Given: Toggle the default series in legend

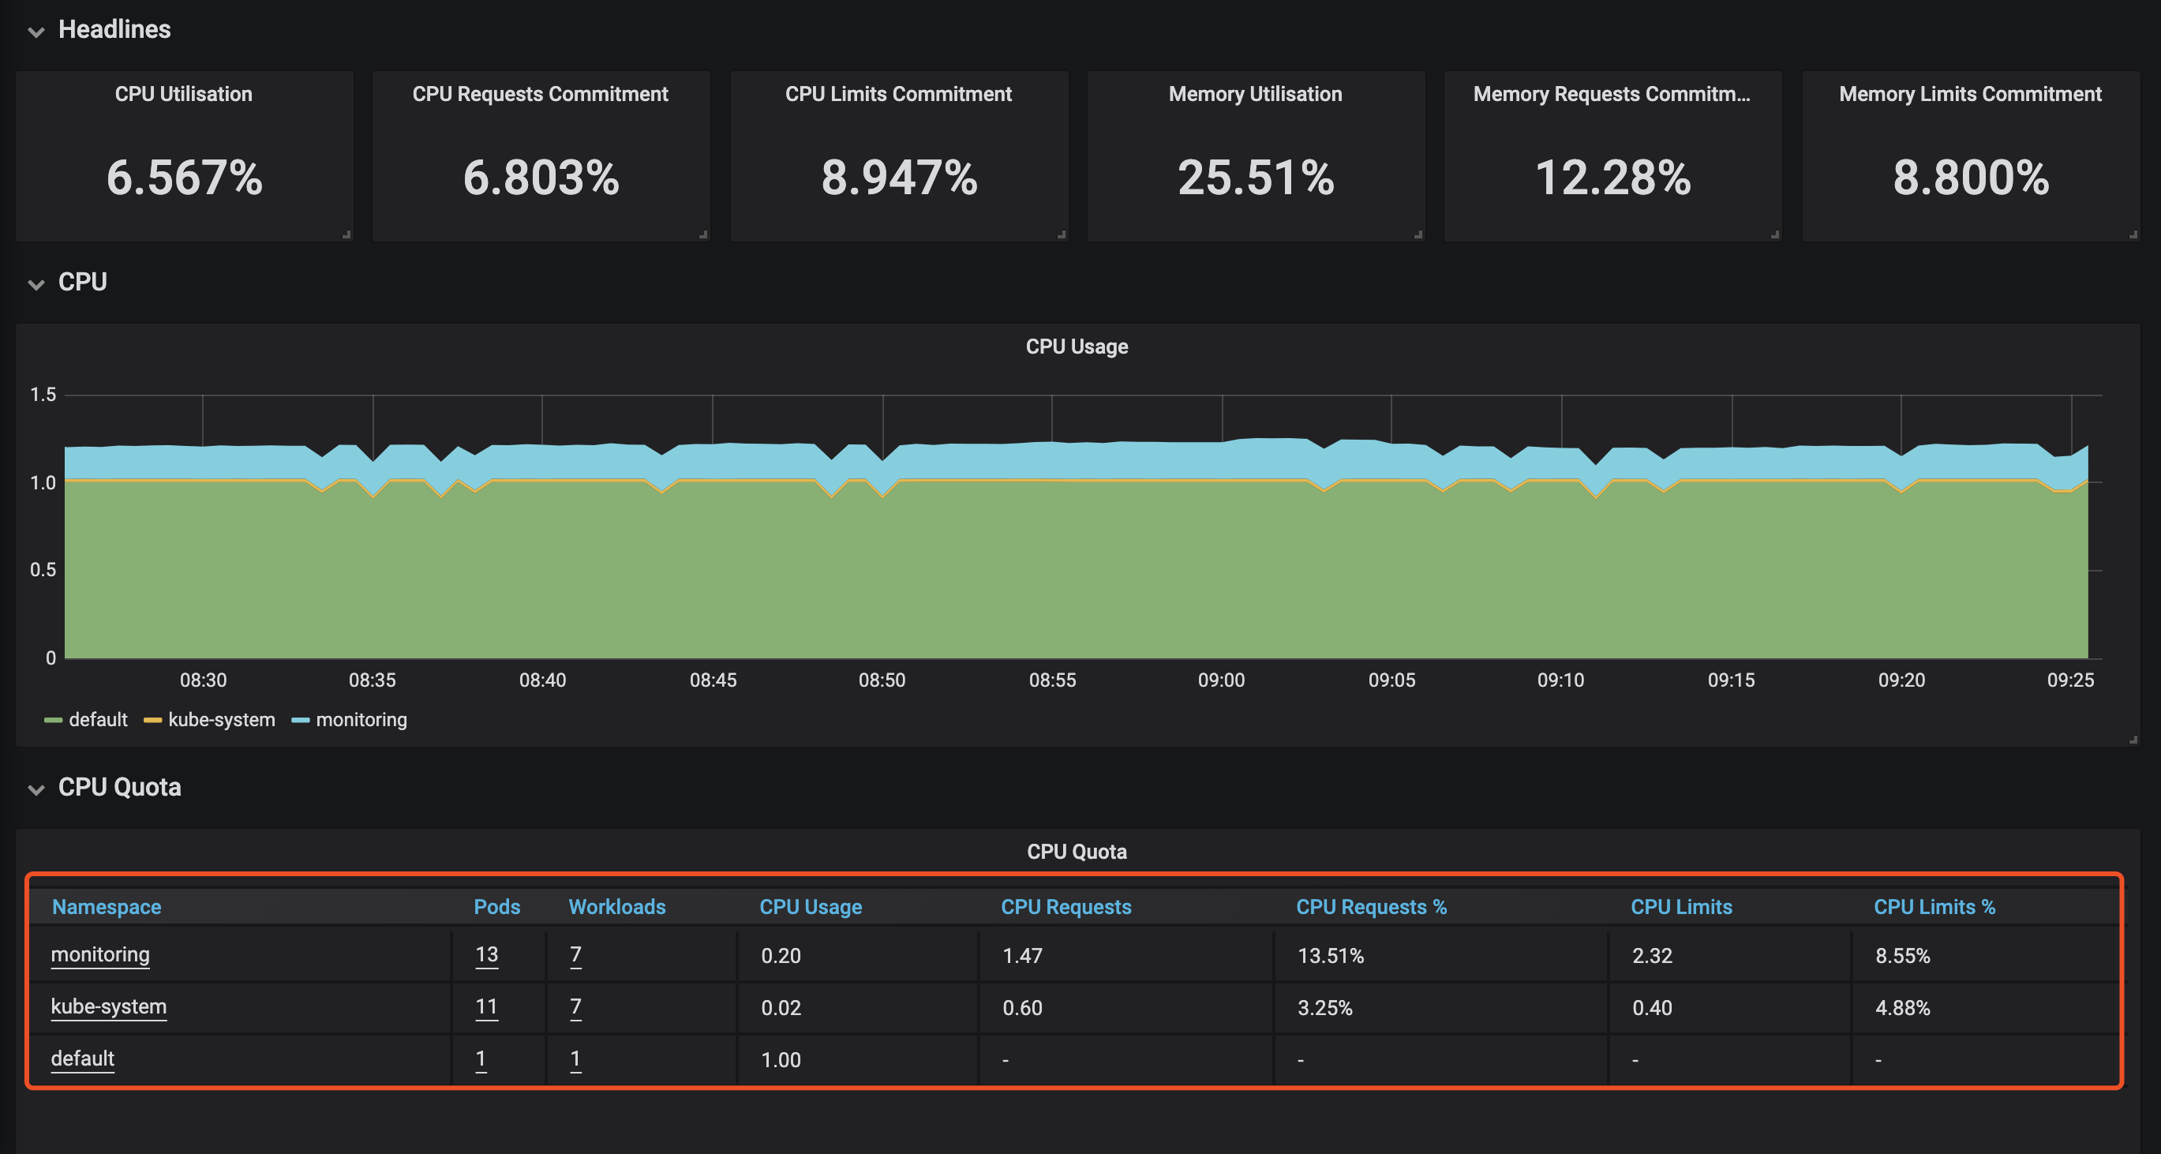Looking at the screenshot, I should (x=97, y=720).
